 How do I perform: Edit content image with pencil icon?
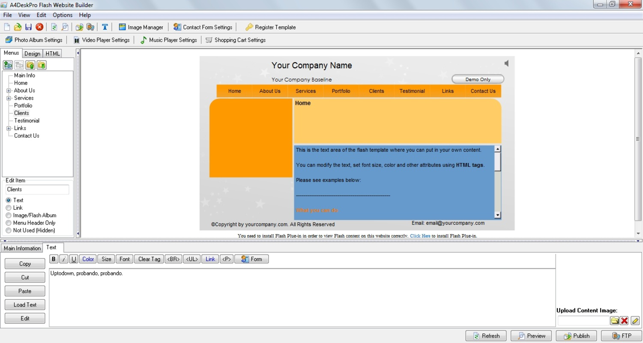[635, 321]
